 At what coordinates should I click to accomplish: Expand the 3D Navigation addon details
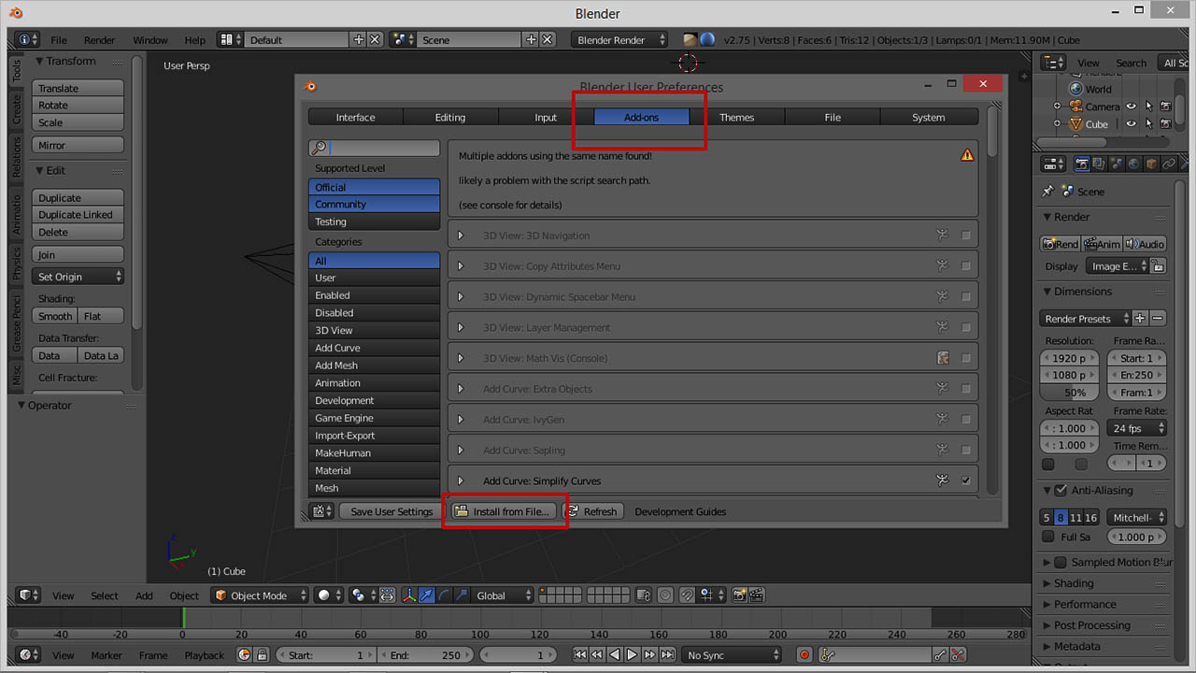pos(461,236)
